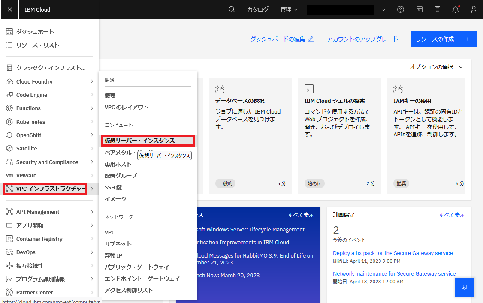Image resolution: width=483 pixels, height=303 pixels.
Task: Open the 管理 dropdown in header
Action: coord(289,9)
